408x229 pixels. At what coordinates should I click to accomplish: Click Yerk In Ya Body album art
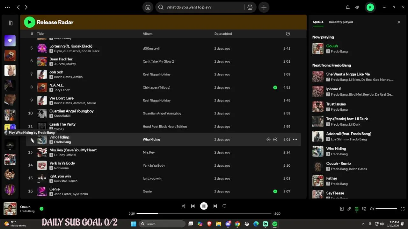pos(42,165)
